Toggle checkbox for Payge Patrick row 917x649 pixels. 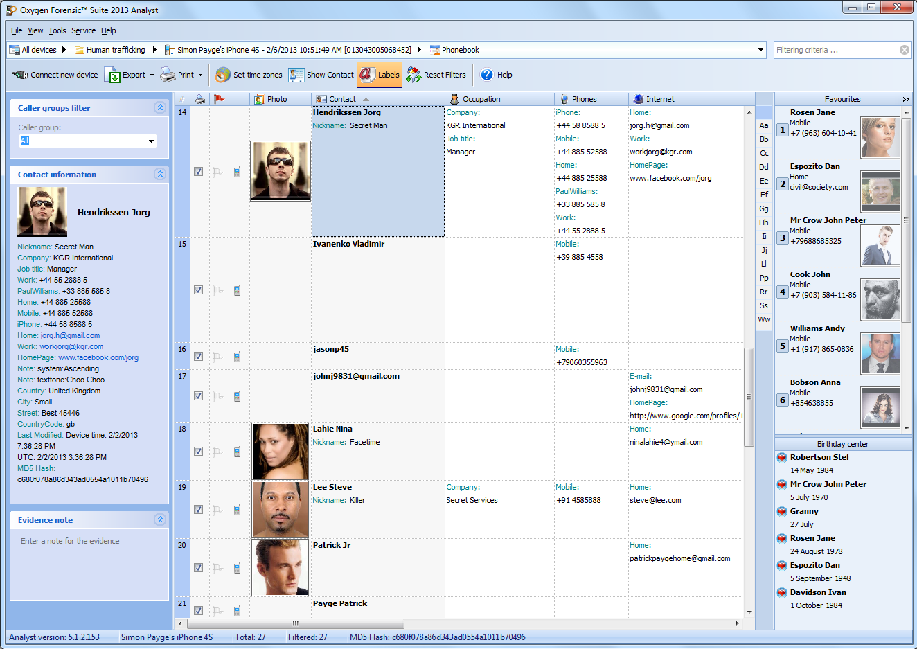coord(198,611)
